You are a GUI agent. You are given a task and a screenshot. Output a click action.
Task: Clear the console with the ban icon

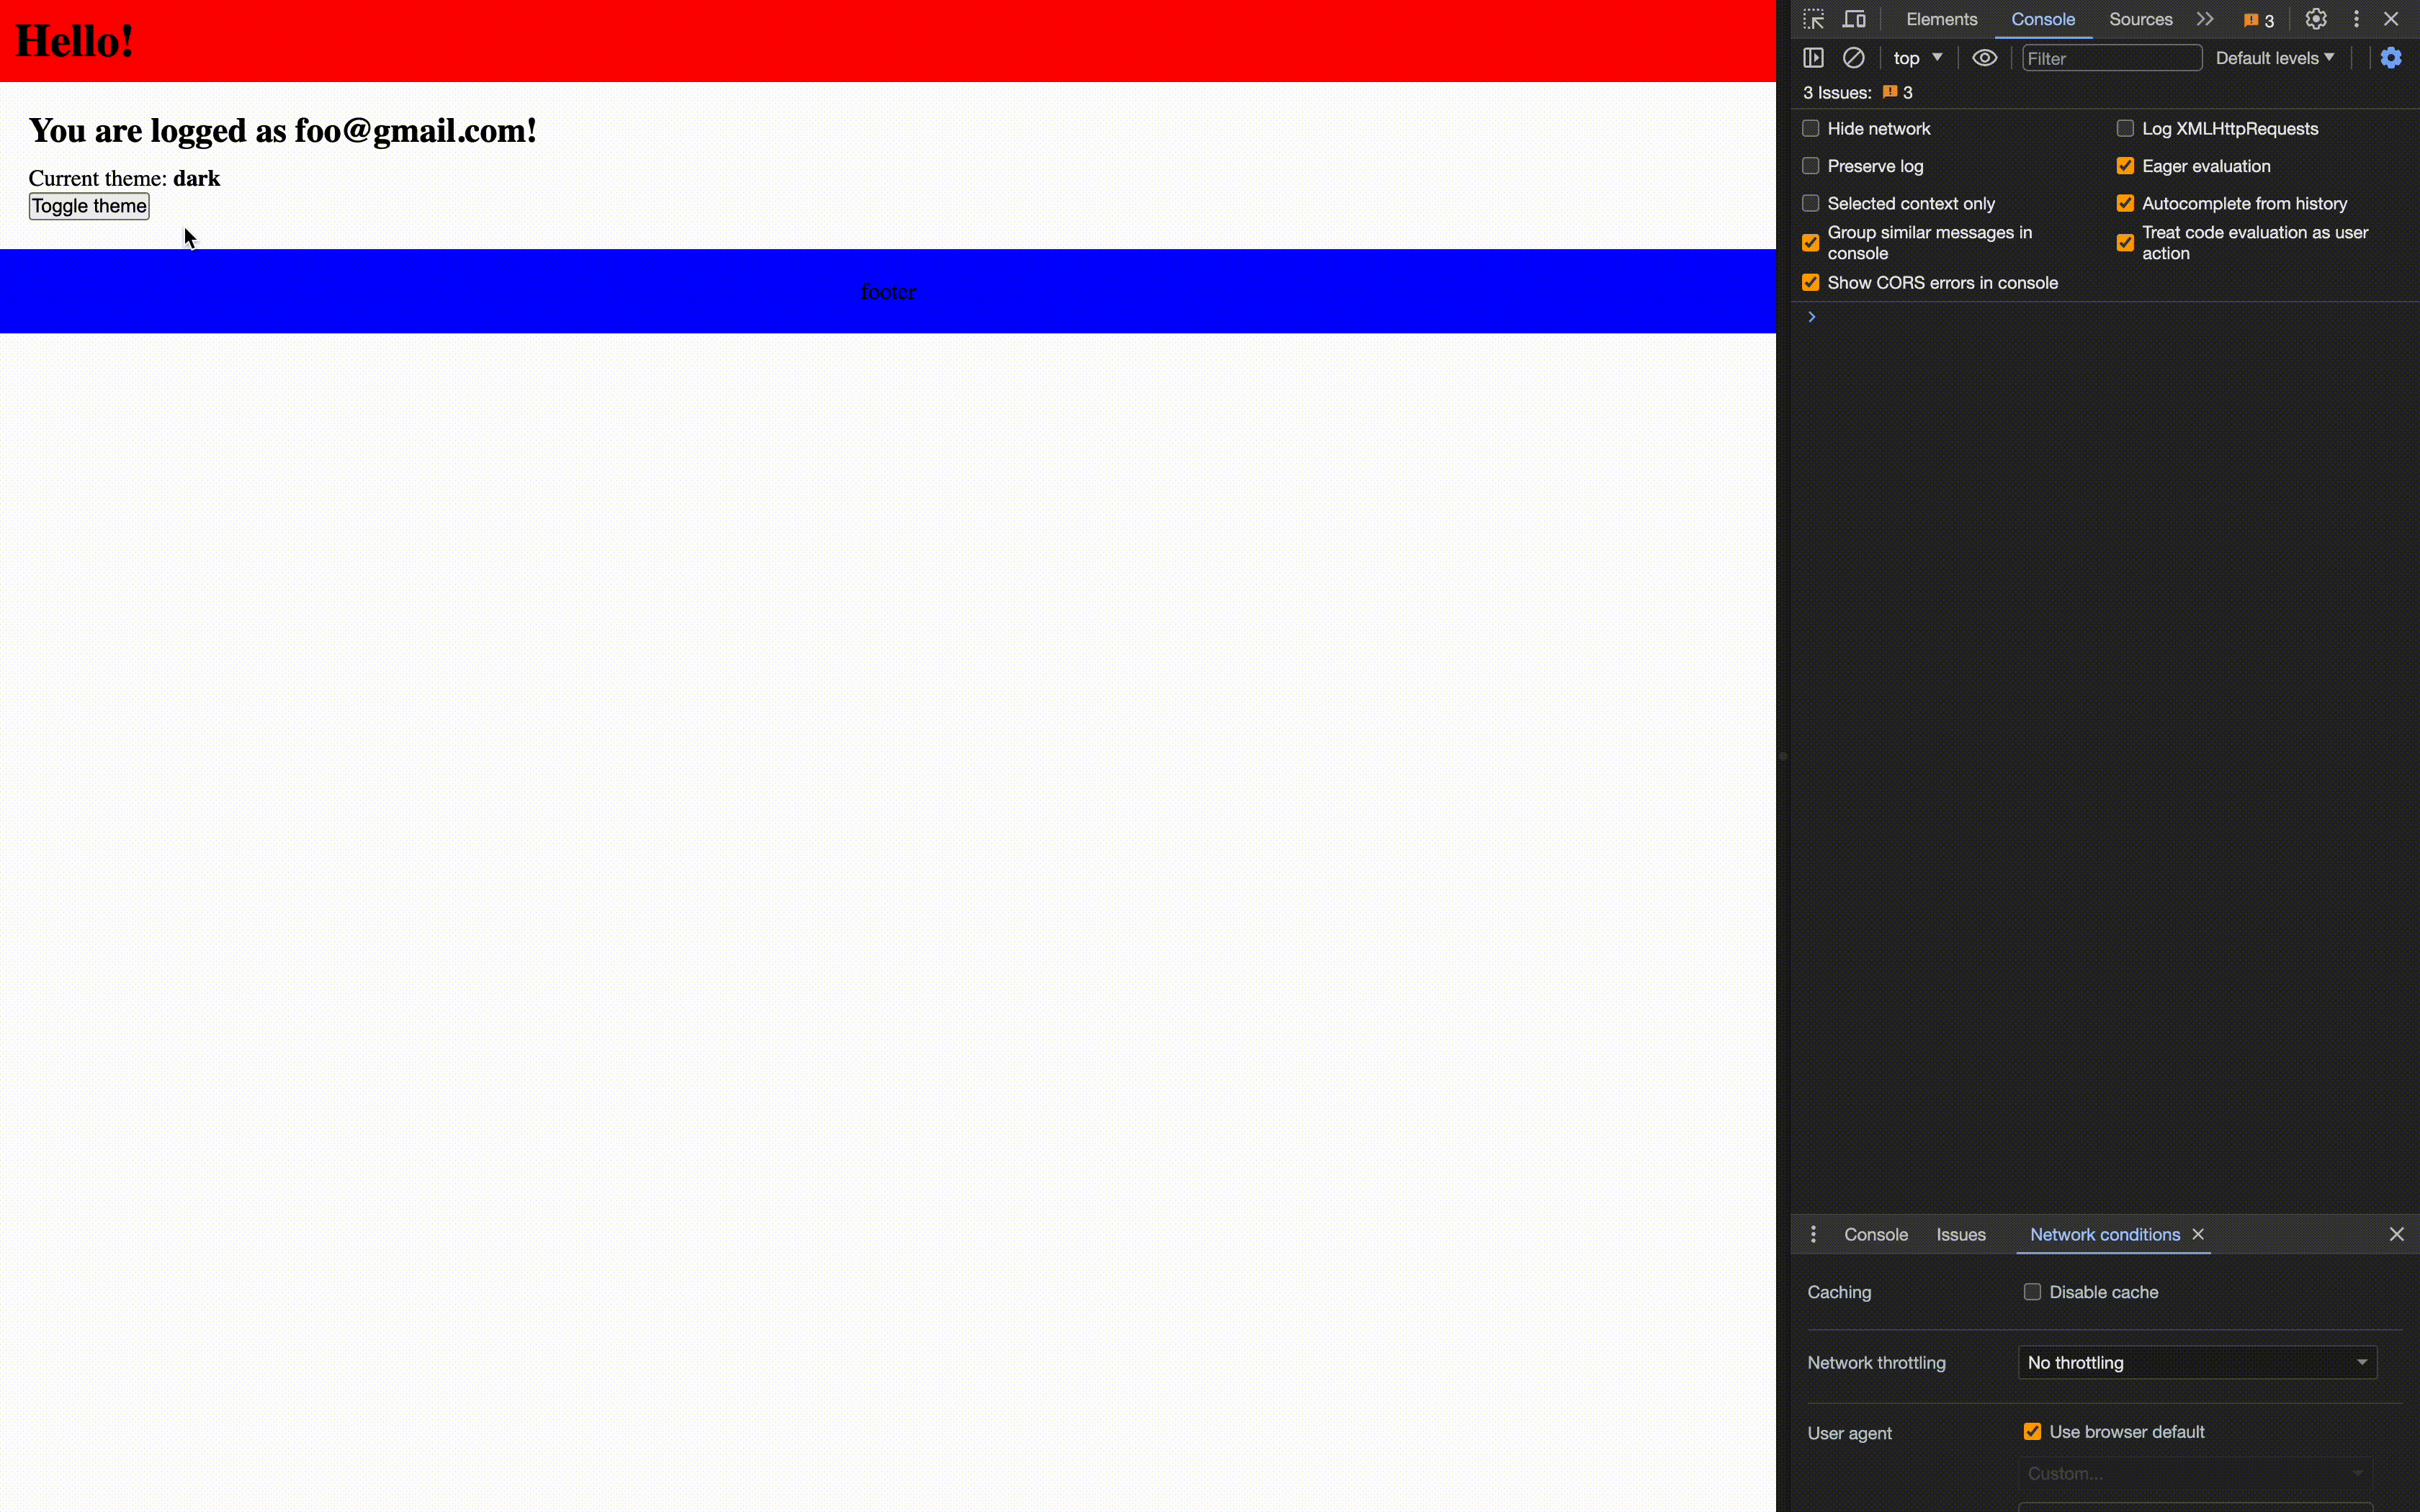1853,58
